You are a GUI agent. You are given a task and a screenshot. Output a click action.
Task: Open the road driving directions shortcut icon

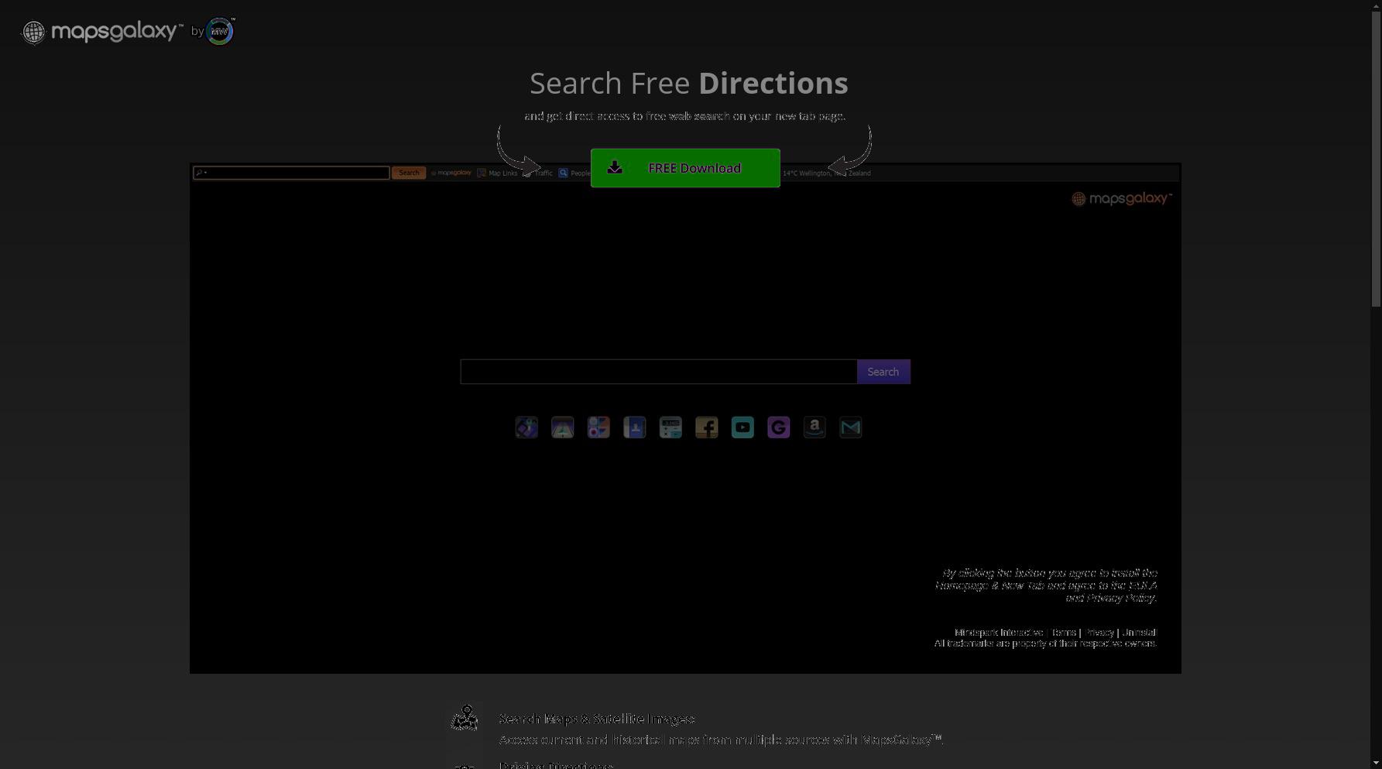(562, 427)
